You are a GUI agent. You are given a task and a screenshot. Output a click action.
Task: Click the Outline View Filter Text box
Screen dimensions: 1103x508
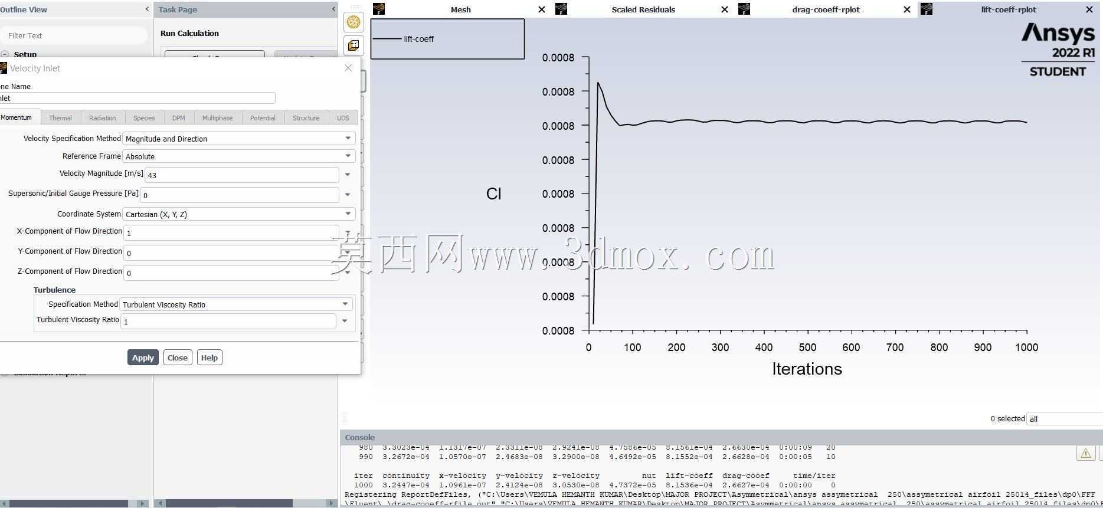pos(74,35)
